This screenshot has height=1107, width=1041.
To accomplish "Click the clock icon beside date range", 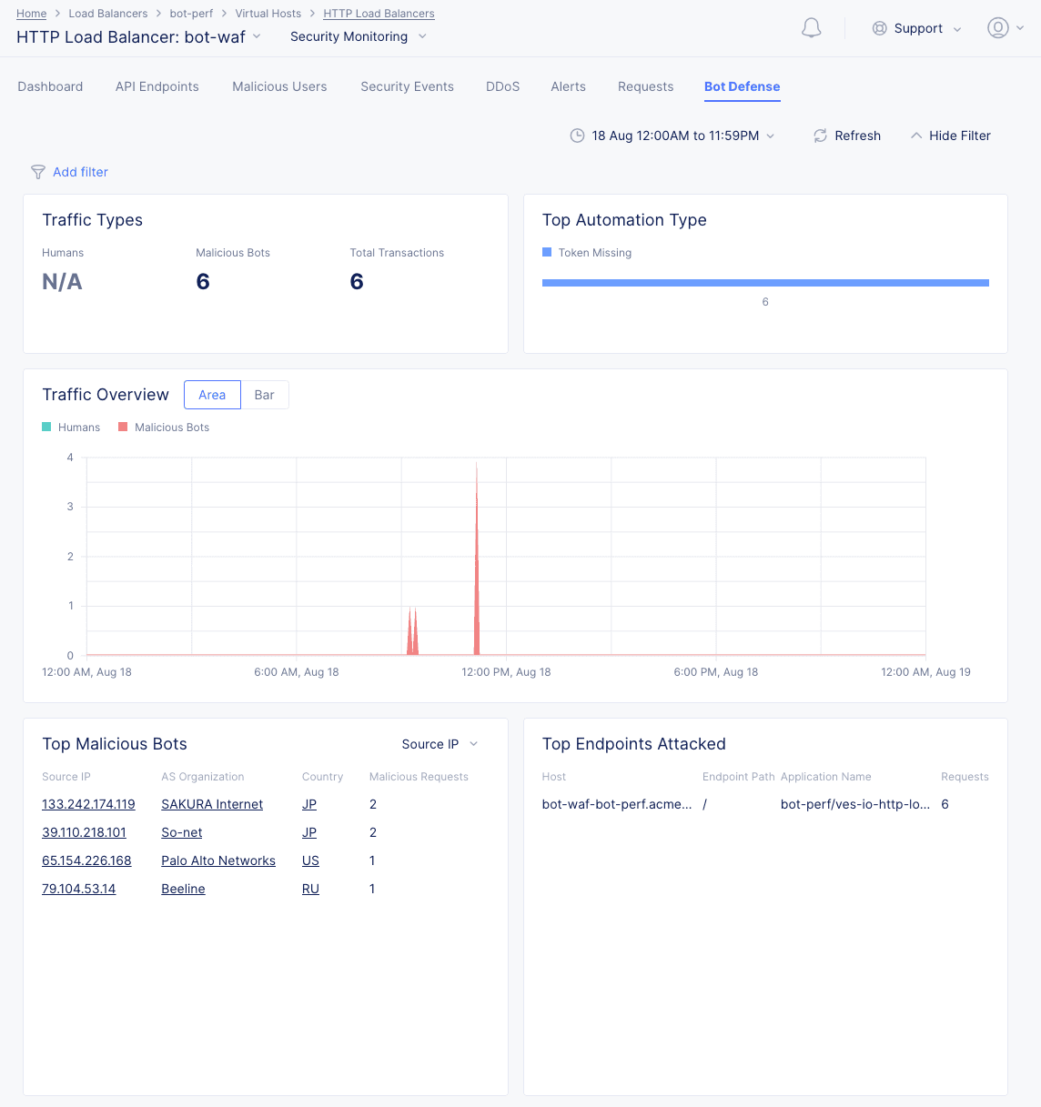I will (577, 136).
